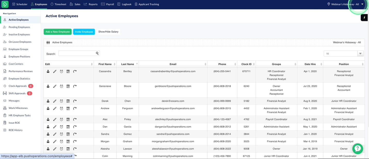This screenshot has width=369, height=159.
Task: Click pencil edit icon for Derek Chen
Action: pos(55,101)
